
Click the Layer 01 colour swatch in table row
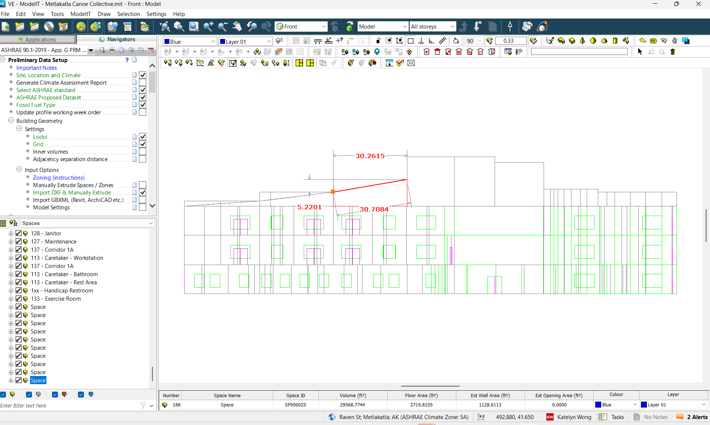point(644,405)
